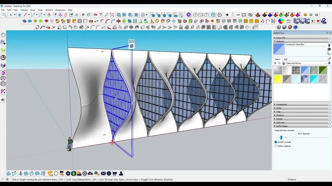
Task: Switch to the Edit tab in Materials
Action: [286, 59]
